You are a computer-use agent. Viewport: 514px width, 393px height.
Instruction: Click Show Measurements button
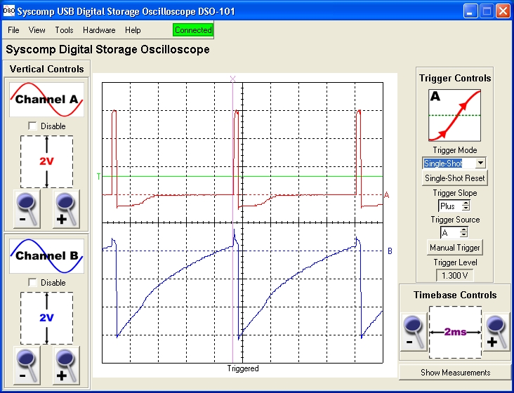(455, 372)
